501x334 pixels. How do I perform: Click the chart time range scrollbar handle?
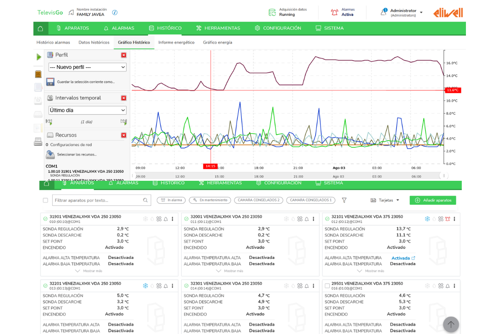(x=444, y=176)
